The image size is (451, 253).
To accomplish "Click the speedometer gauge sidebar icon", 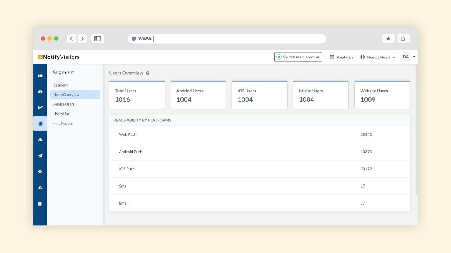I will [x=40, y=92].
